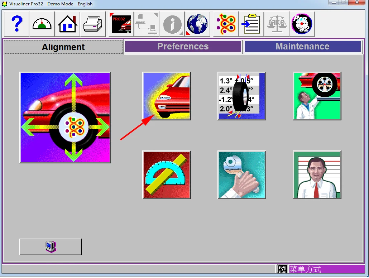Select the Pro32 red car toolbar icon
Image resolution: width=369 pixels, height=278 pixels.
[x=121, y=24]
